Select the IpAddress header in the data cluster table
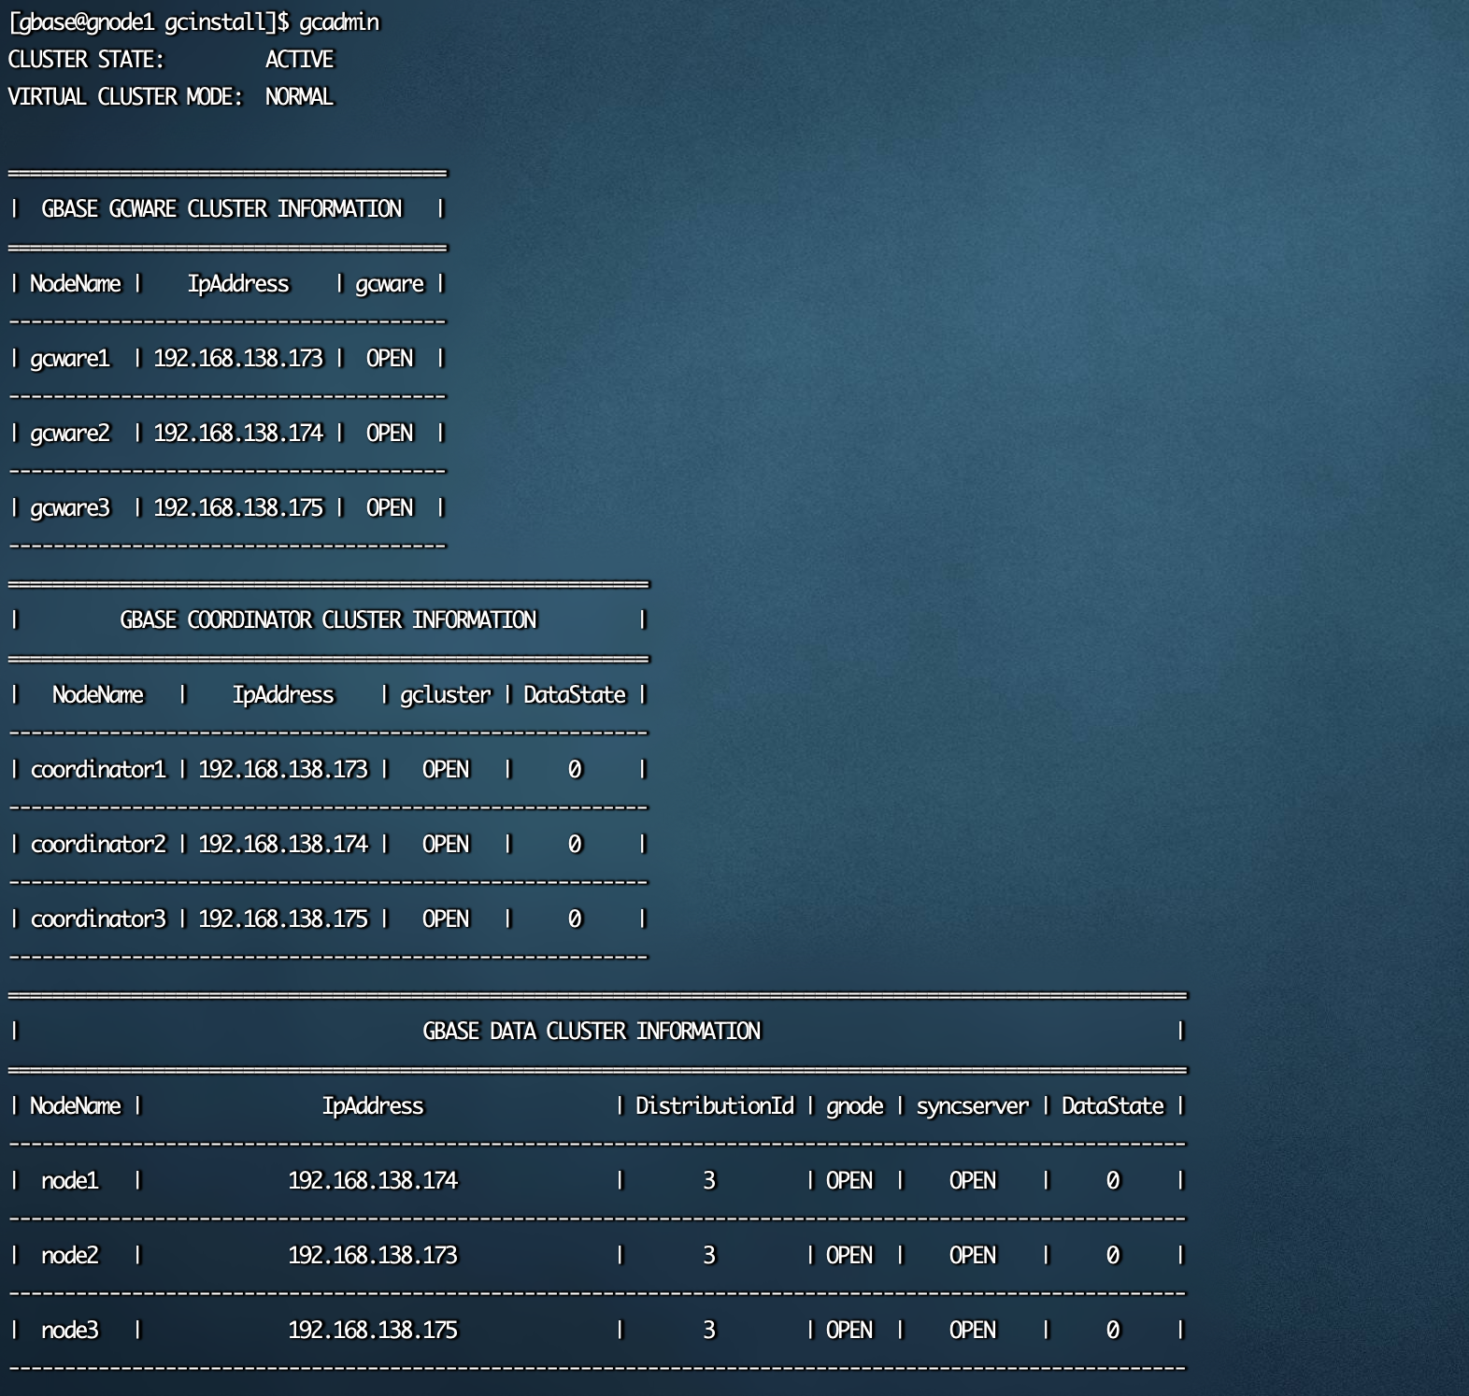The width and height of the screenshot is (1469, 1396). click(x=373, y=1106)
